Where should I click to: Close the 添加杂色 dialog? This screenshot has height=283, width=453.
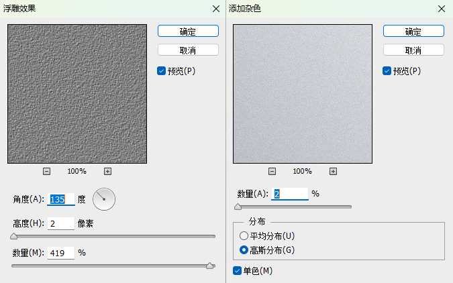[x=441, y=9]
